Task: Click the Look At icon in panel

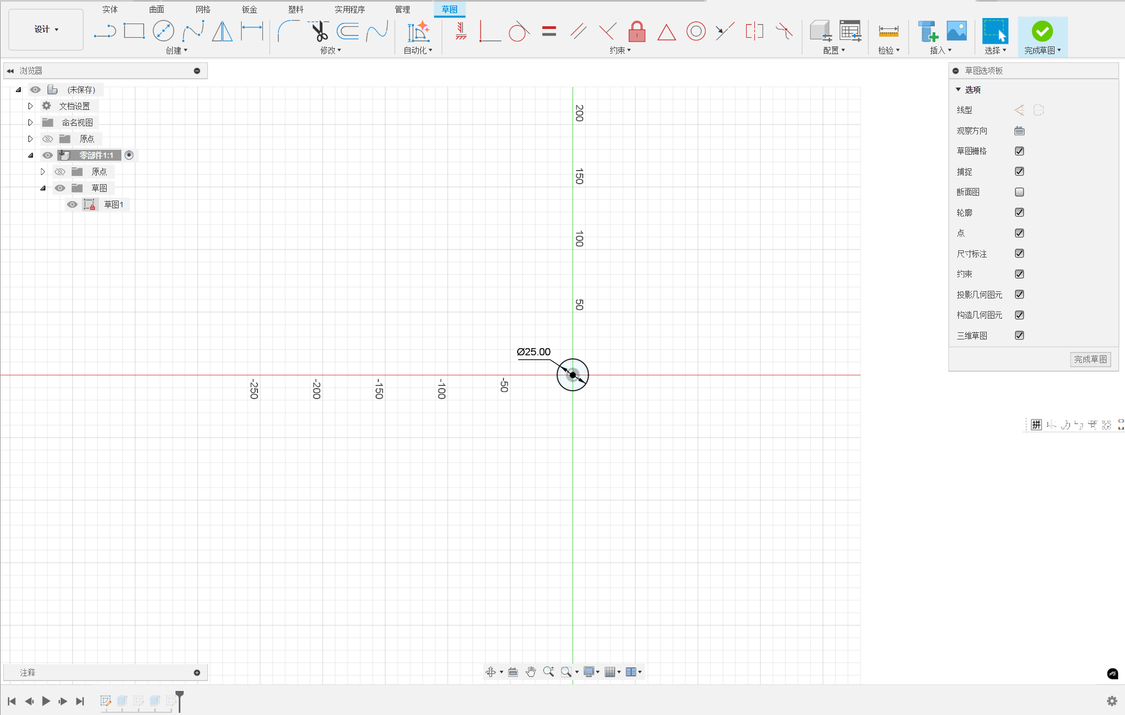Action: coord(1019,131)
